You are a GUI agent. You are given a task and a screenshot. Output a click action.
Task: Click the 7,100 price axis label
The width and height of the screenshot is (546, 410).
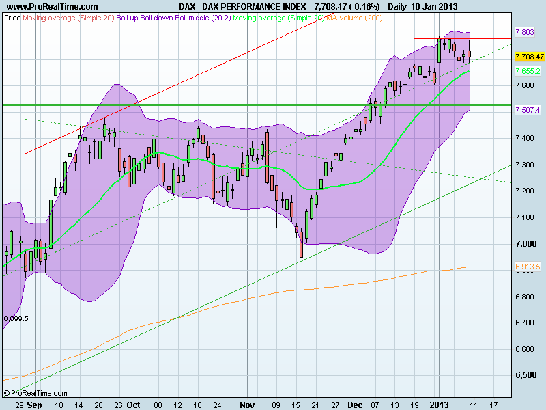coord(525,217)
